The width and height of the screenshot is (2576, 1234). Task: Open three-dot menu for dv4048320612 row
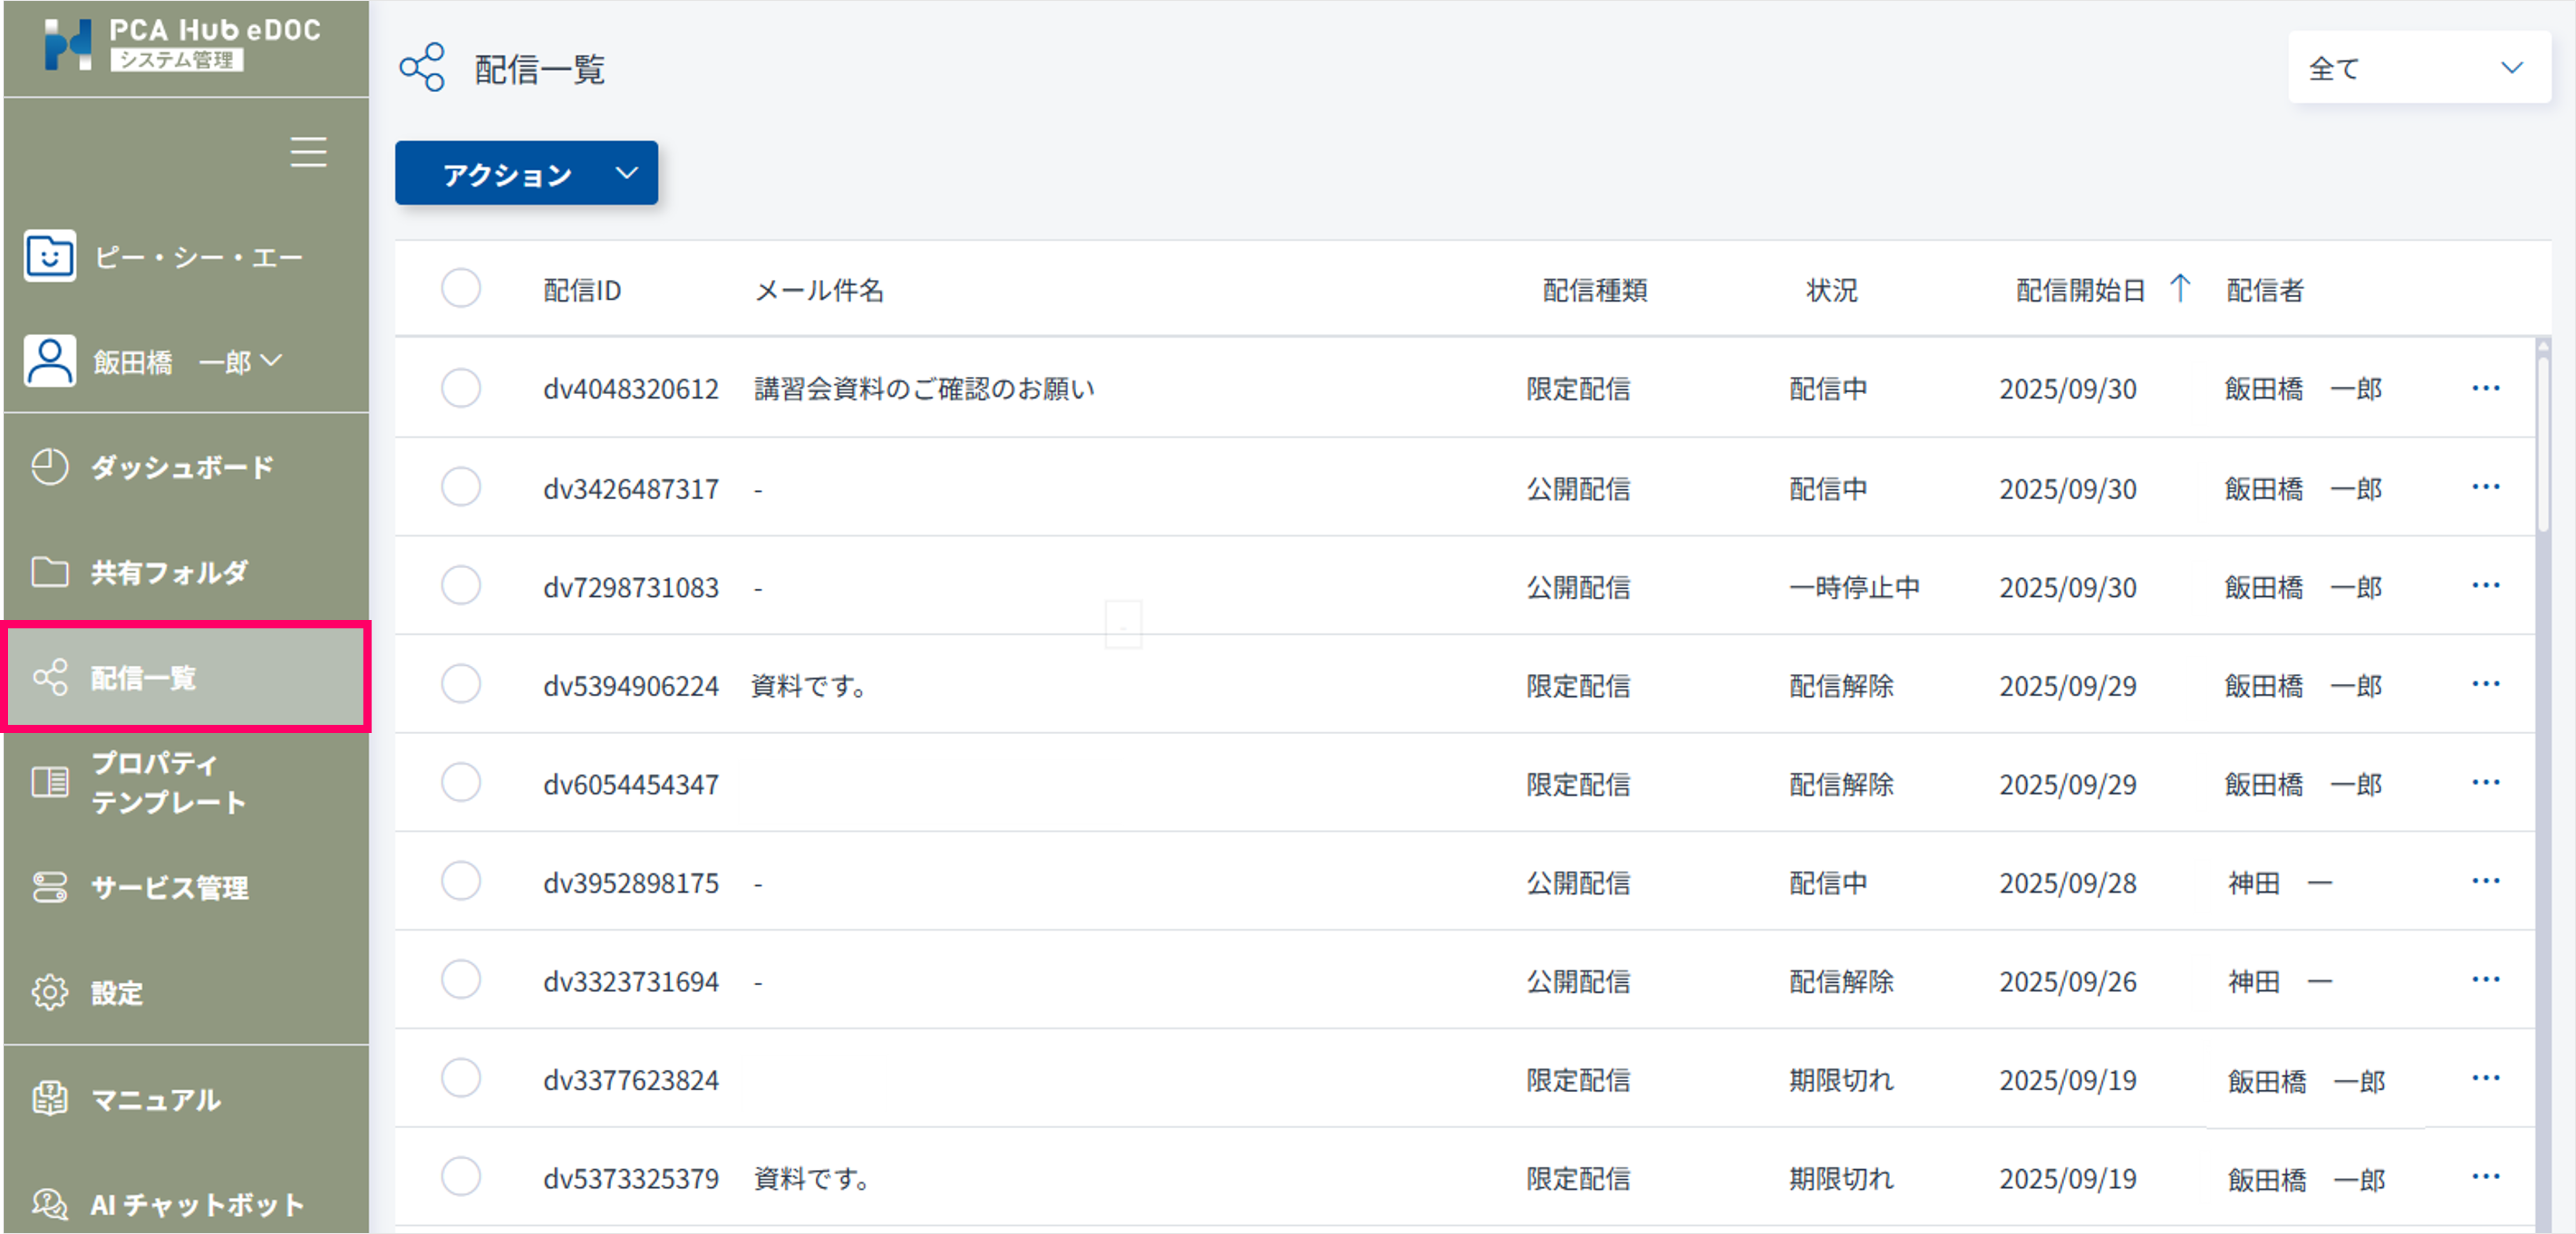2485,388
